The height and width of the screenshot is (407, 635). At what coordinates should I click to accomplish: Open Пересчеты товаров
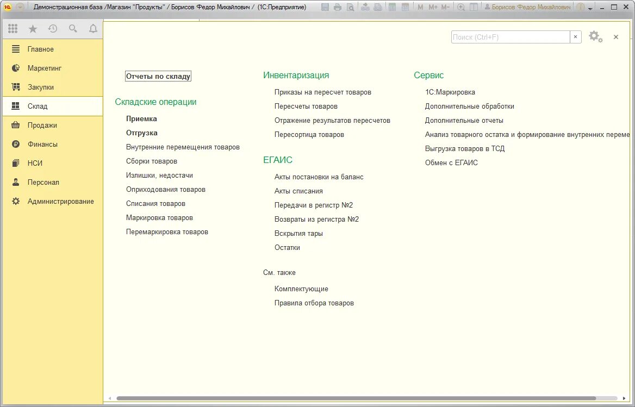(306, 106)
